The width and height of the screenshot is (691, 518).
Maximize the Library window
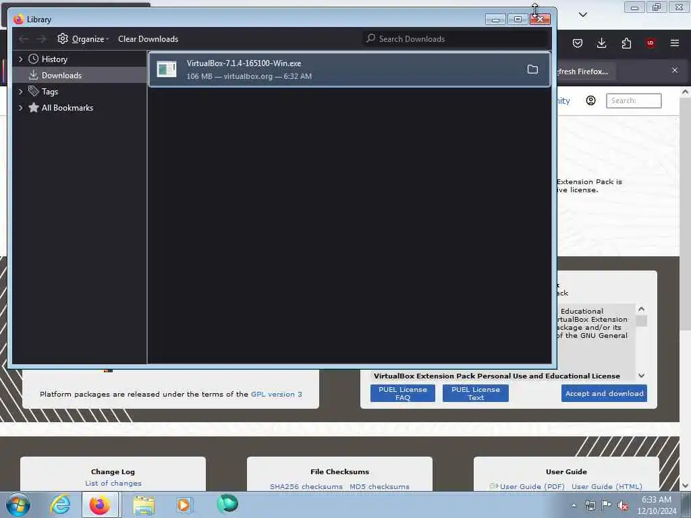(x=518, y=20)
